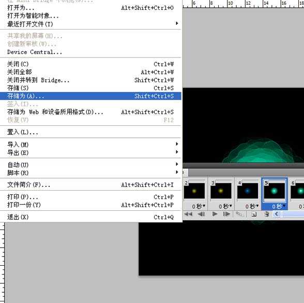Delete selected frame with trash icon
Image resolution: width=304 pixels, height=303 pixels.
(267, 214)
